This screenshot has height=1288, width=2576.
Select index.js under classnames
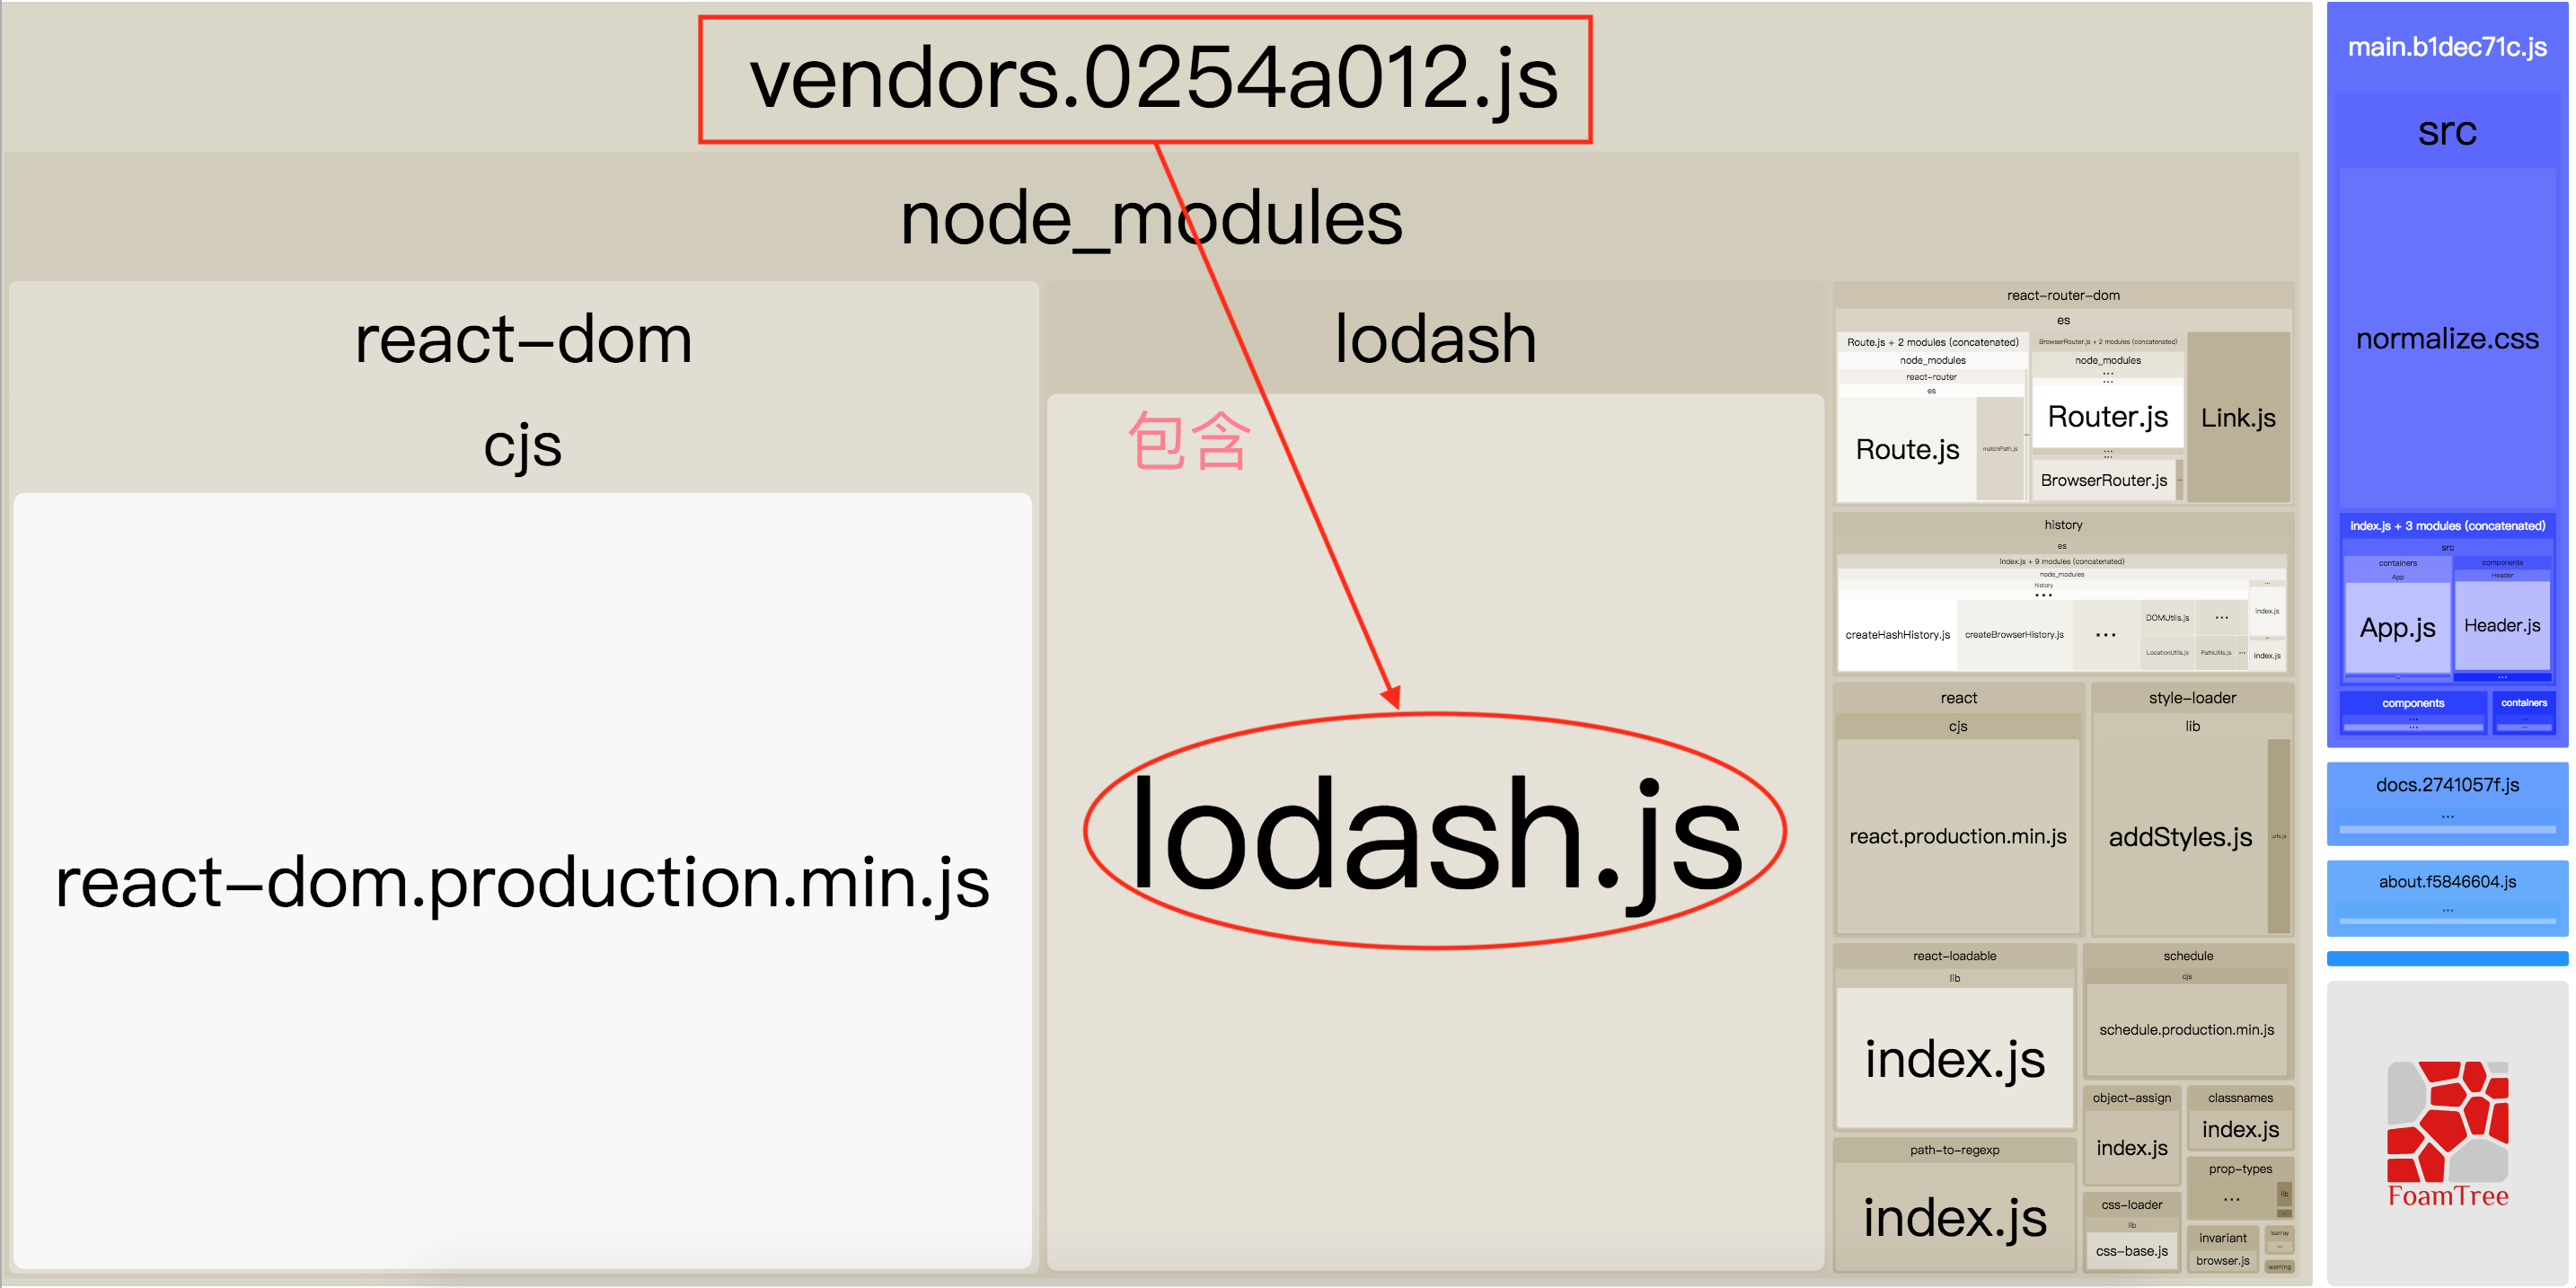coord(2240,1129)
